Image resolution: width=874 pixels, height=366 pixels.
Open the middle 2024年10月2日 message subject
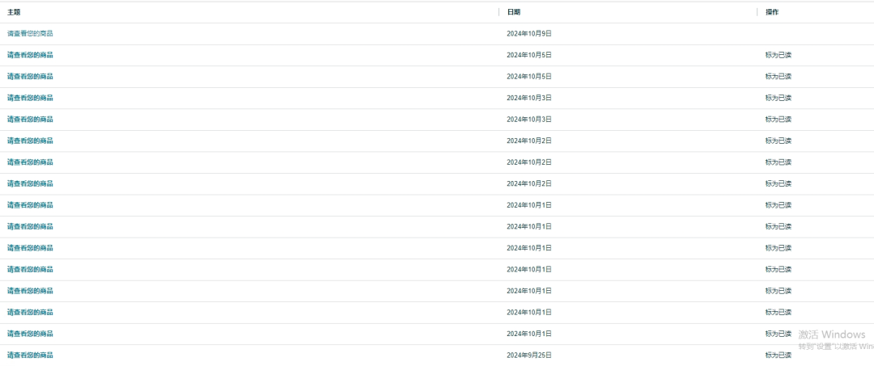30,162
